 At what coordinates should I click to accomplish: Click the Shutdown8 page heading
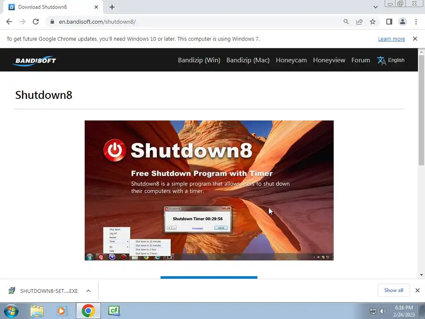click(44, 95)
